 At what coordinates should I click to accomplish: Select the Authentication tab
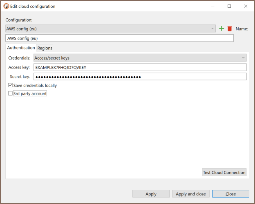click(x=21, y=48)
